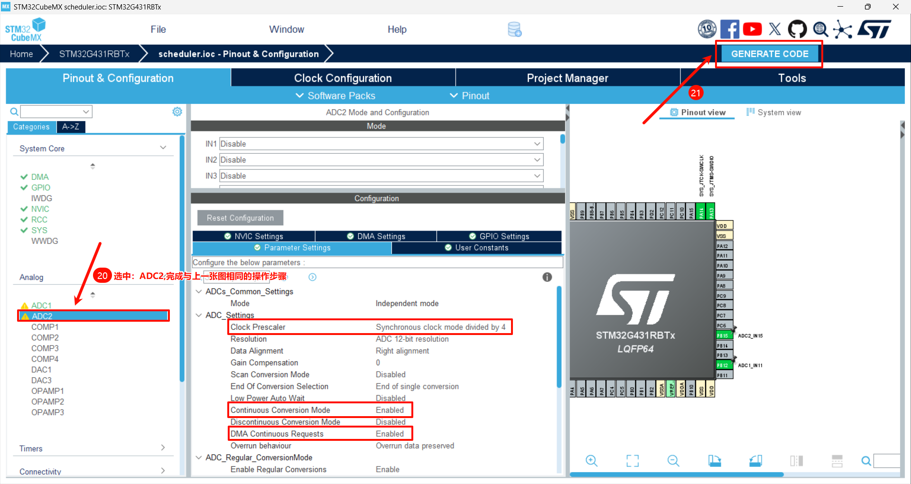Click the 10-year anniversary badge icon
This screenshot has width=911, height=484.
[707, 29]
